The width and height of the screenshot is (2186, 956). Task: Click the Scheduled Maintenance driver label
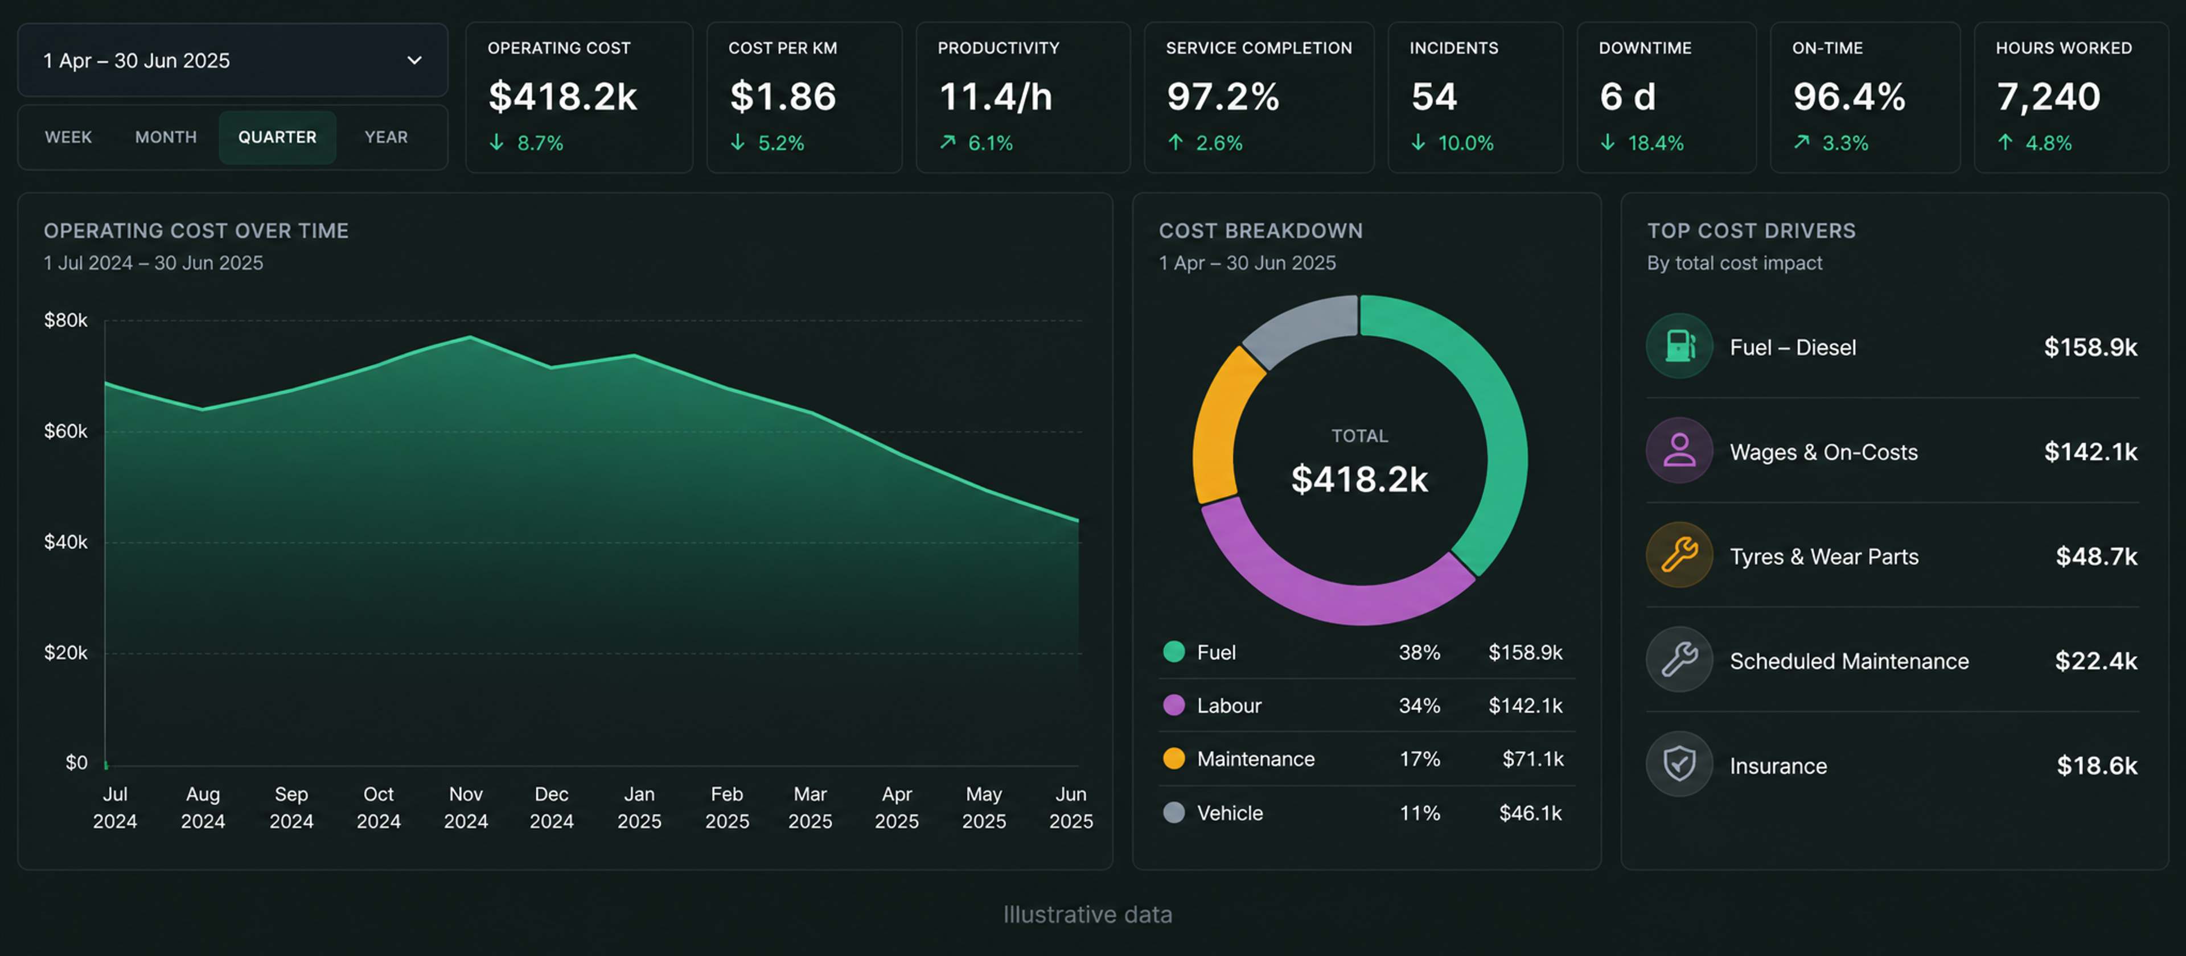pos(1849,661)
